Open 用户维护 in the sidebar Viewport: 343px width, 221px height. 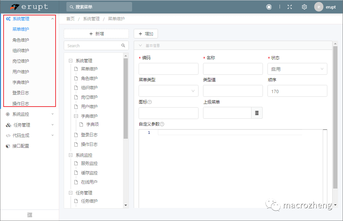click(21, 72)
